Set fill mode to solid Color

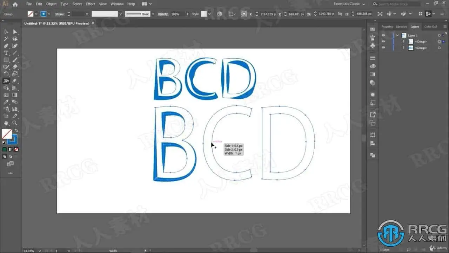click(5, 149)
